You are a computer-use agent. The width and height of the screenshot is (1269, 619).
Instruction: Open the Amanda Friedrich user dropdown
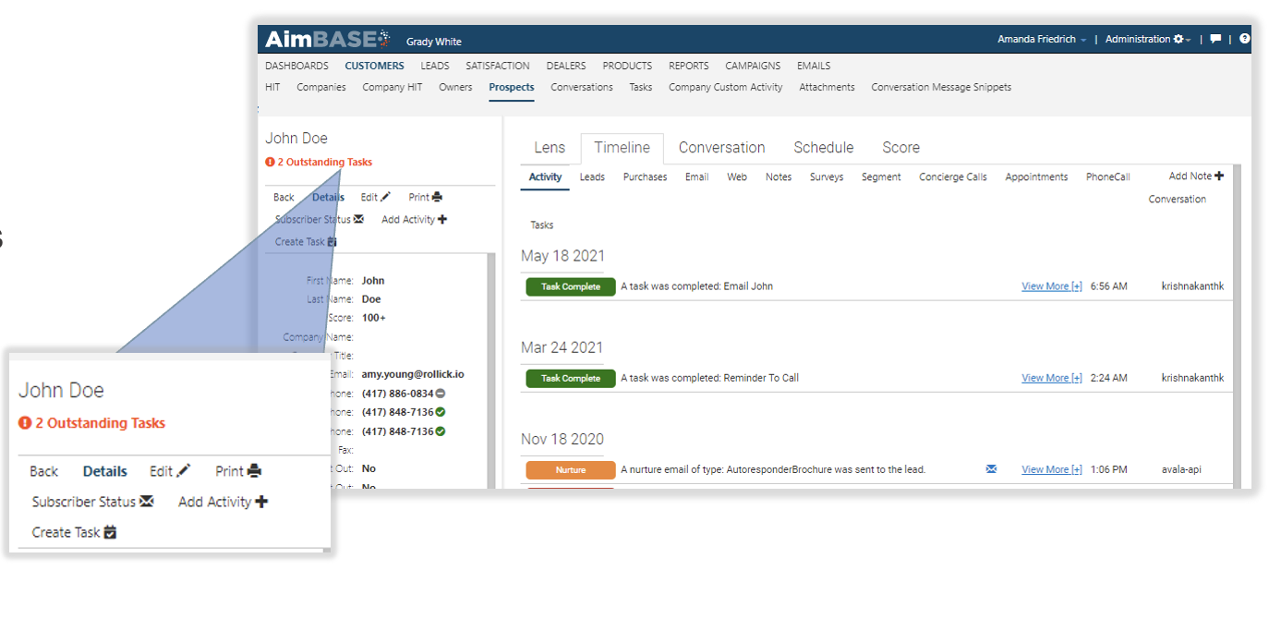click(x=1035, y=39)
